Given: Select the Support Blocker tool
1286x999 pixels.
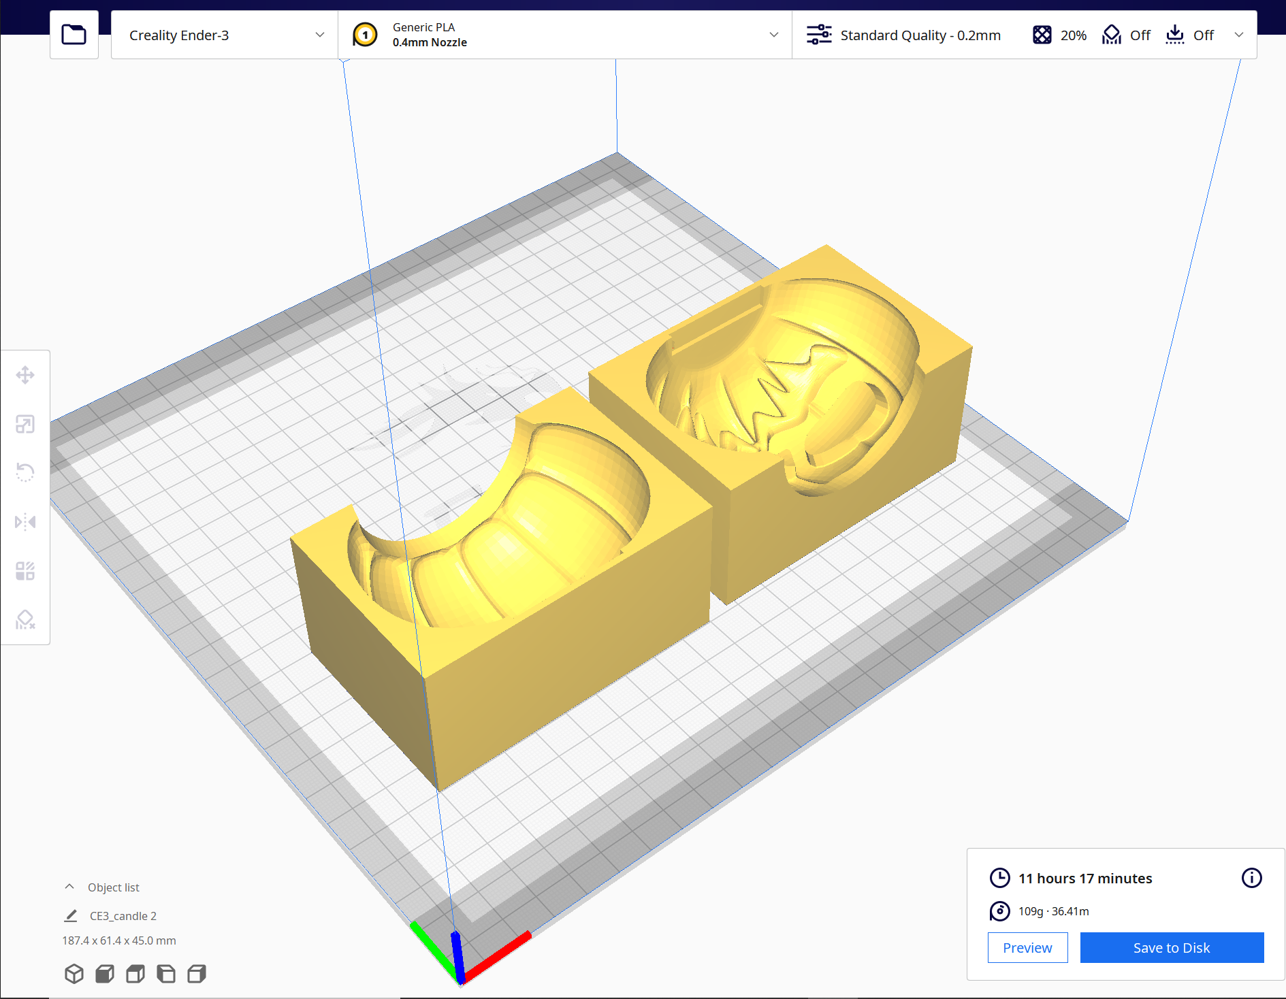Looking at the screenshot, I should [x=25, y=620].
